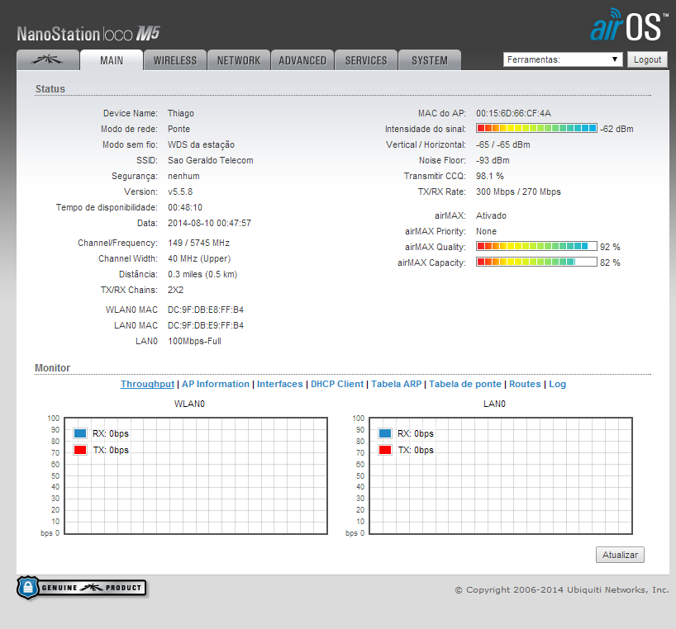This screenshot has height=629, width=676.
Task: Click the Vertical/Horizontal value -65 / -65 dBm
Action: (502, 144)
